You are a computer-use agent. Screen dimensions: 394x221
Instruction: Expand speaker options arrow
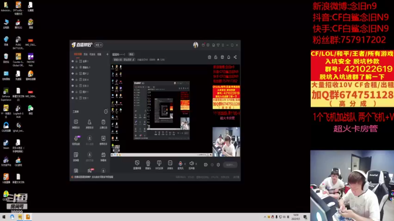196,164
